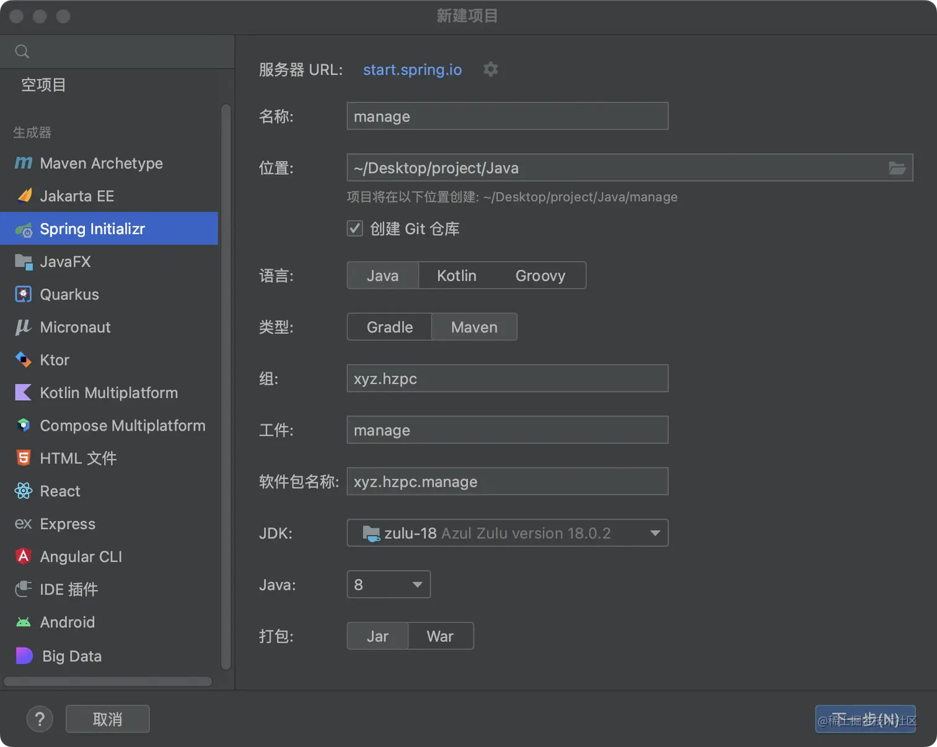Click the Kotlin Multiplatform K icon

pos(23,393)
